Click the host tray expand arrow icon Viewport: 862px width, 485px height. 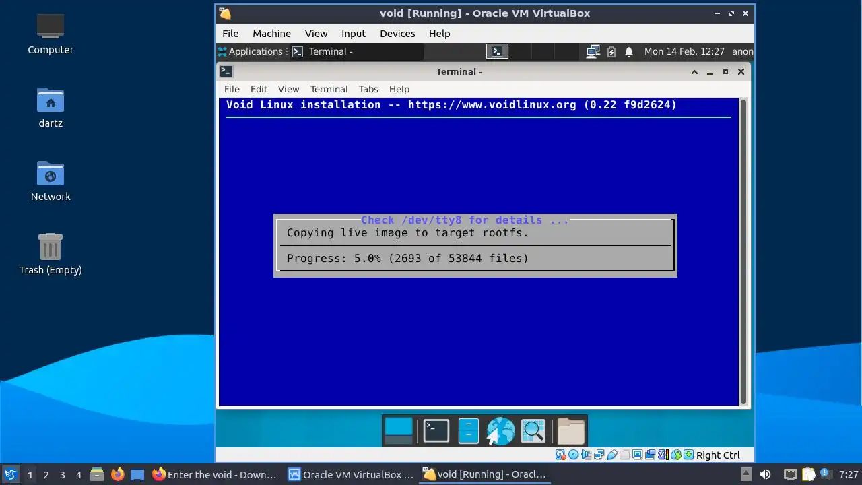point(746,474)
